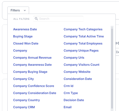Collapse the Filters dropdown chevron

click(x=25, y=10)
